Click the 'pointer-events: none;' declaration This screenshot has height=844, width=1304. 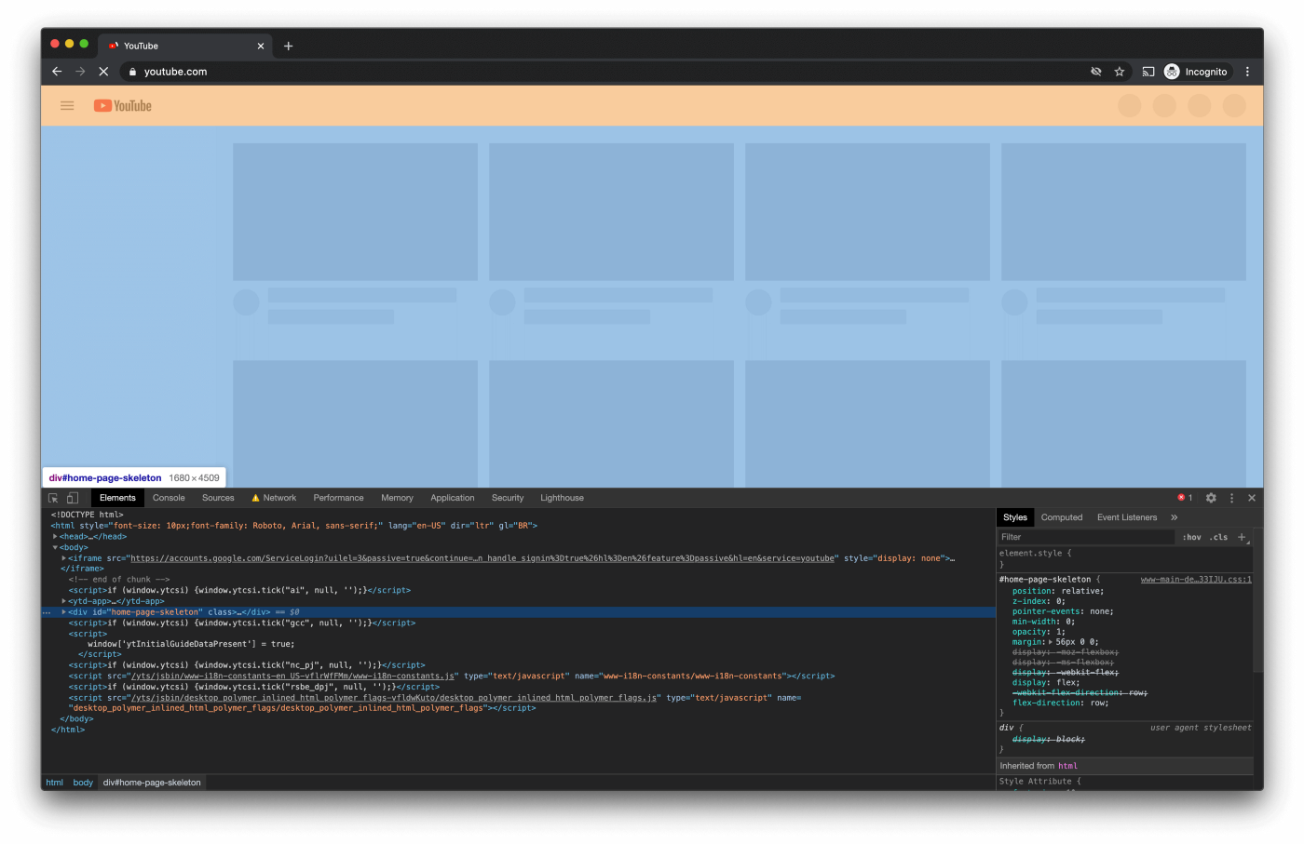(x=1063, y=611)
